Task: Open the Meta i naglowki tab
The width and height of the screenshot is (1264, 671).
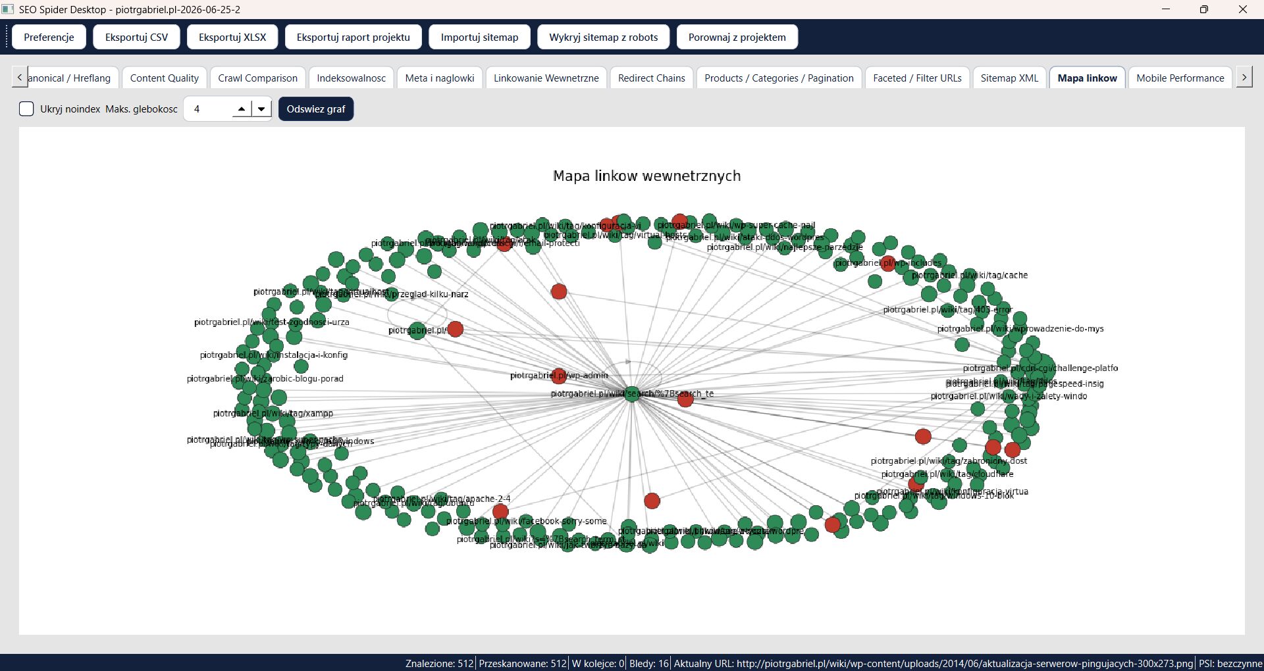Action: pos(440,78)
